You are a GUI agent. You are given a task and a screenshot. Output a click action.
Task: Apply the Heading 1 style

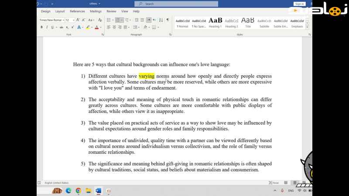pyautogui.click(x=215, y=23)
